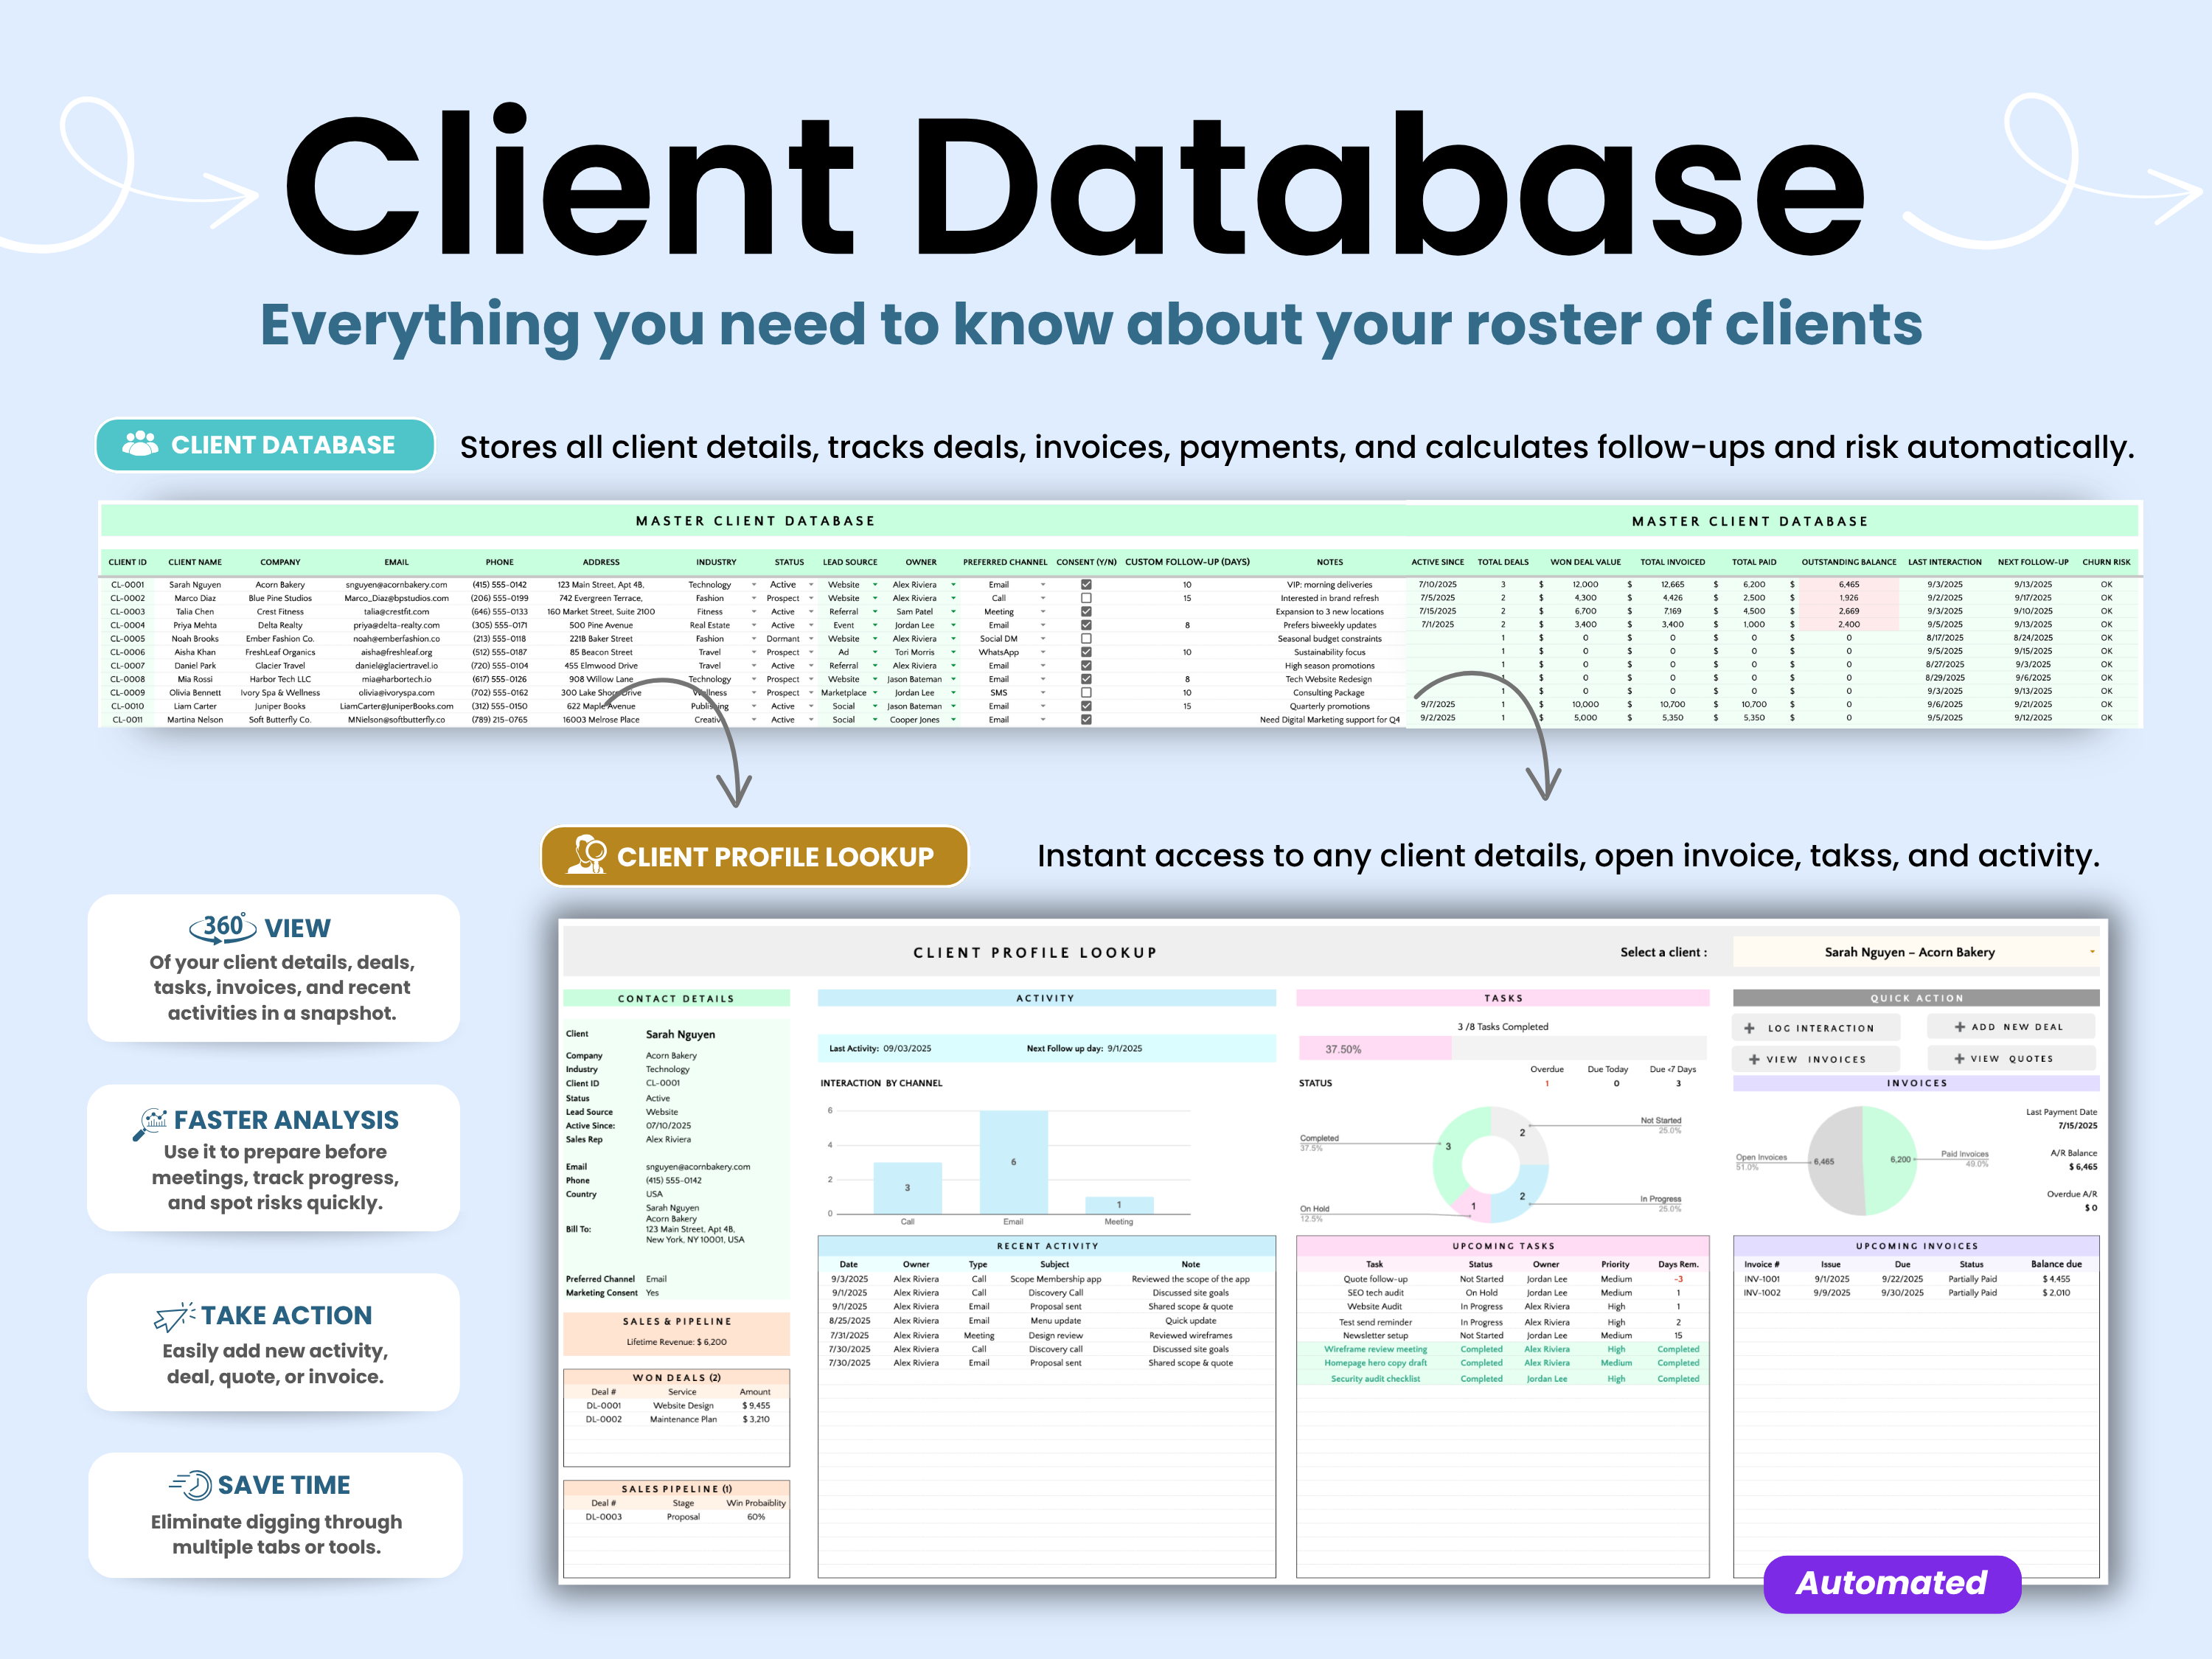Click the Client Profile Lookup gold badge

point(755,856)
